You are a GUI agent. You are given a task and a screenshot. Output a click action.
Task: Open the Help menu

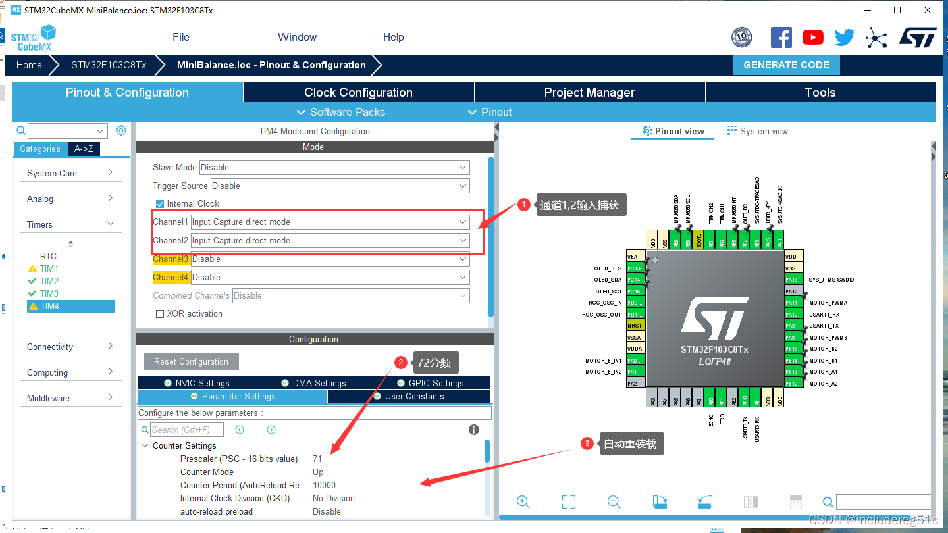pyautogui.click(x=394, y=37)
